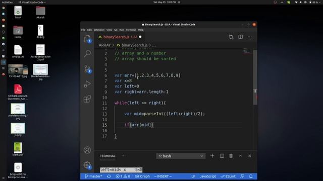The height and width of the screenshot is (181, 323).
Task: Open the Manage gear icon
Action: [x=87, y=165]
